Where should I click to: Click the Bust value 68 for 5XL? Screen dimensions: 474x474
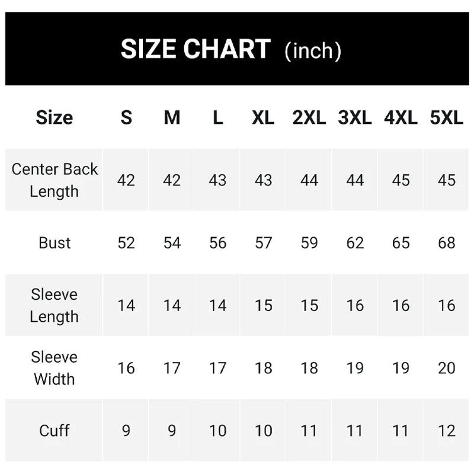(x=446, y=243)
